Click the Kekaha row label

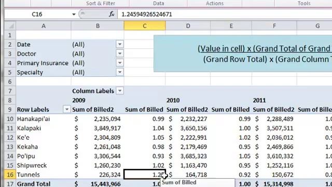27,147
